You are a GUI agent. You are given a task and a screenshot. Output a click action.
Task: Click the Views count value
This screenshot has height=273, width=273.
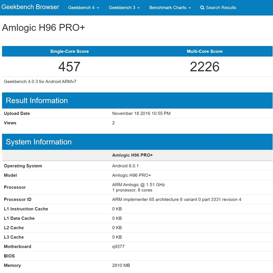click(x=114, y=123)
